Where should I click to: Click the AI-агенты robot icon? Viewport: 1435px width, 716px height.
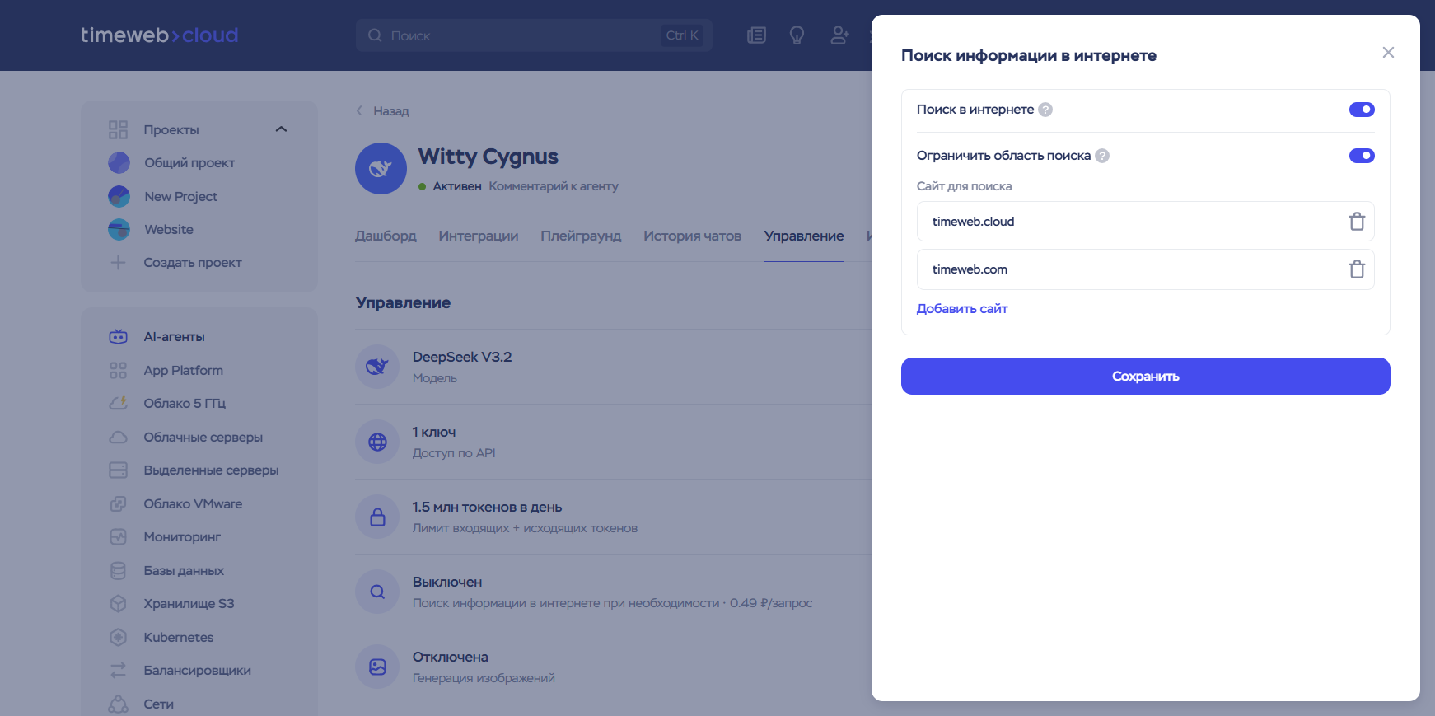click(118, 336)
